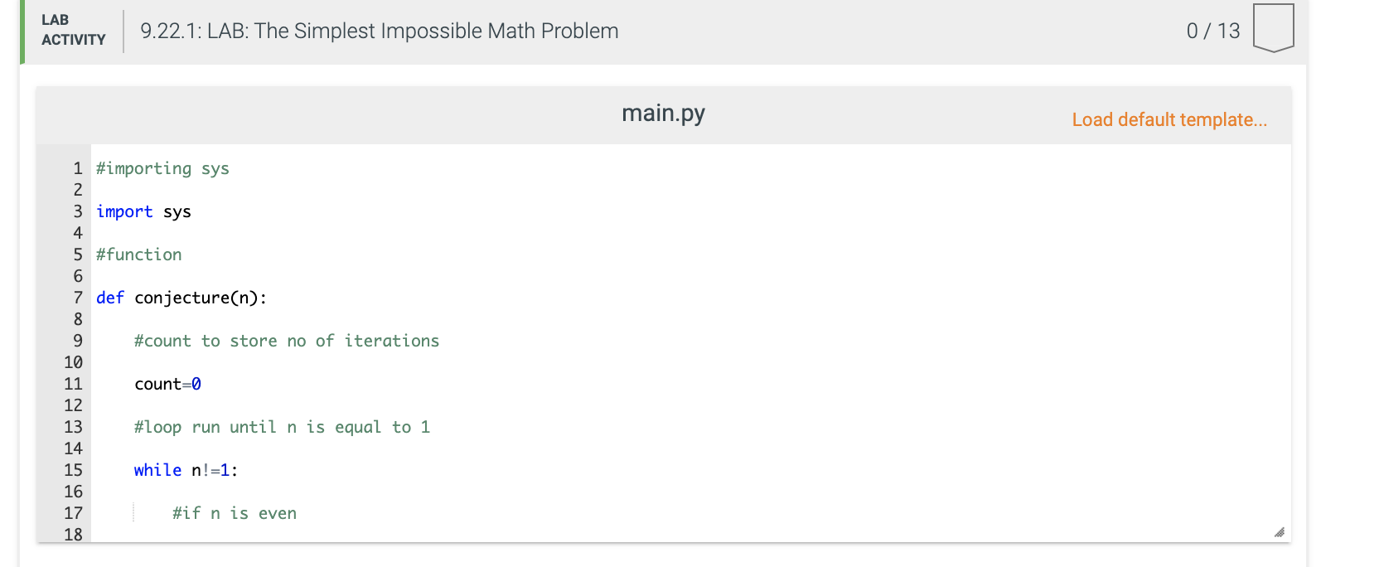Open the Load default template link
The height and width of the screenshot is (567, 1379).
tap(1169, 119)
